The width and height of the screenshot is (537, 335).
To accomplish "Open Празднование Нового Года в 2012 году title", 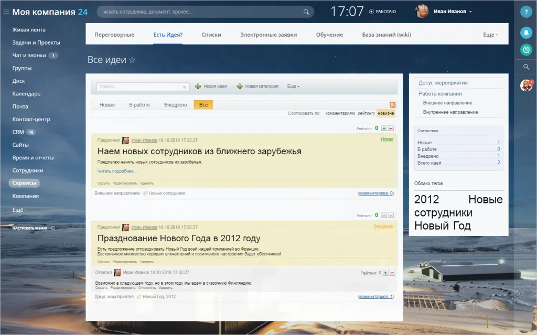I will (x=179, y=239).
